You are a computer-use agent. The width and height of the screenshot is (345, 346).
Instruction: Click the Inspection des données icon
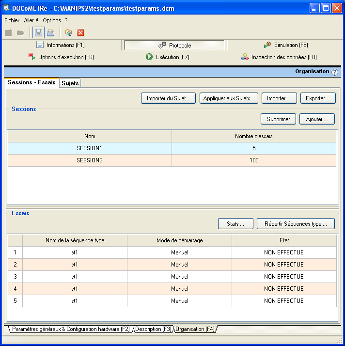click(x=245, y=57)
